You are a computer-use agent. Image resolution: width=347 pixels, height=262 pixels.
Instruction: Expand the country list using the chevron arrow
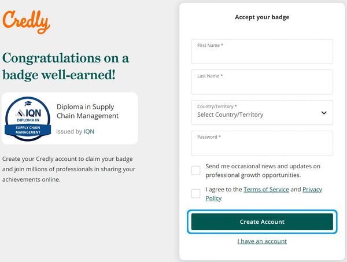click(324, 113)
